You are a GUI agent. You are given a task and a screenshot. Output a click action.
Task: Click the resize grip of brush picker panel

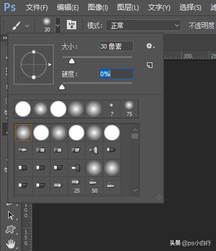pos(159,198)
